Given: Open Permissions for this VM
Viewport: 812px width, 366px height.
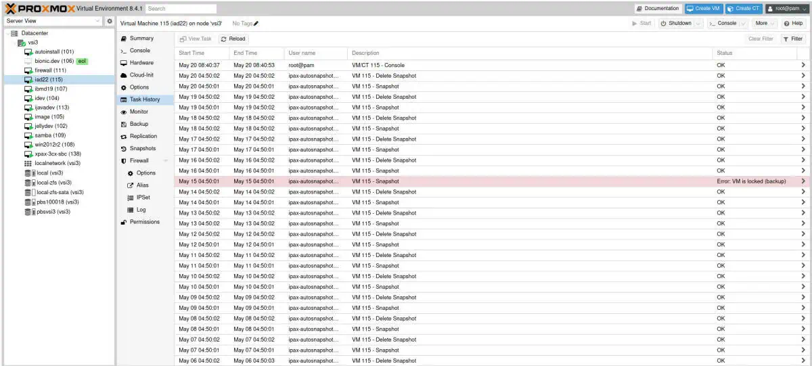Looking at the screenshot, I should [144, 222].
